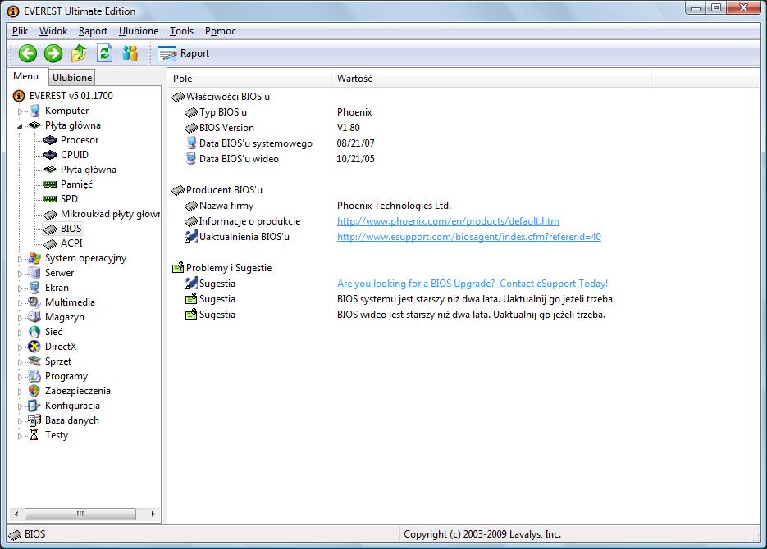Open the Plik menu
The height and width of the screenshot is (549, 767).
click(20, 31)
